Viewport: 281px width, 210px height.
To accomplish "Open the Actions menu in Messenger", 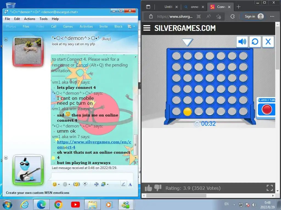I will tap(30, 19).
